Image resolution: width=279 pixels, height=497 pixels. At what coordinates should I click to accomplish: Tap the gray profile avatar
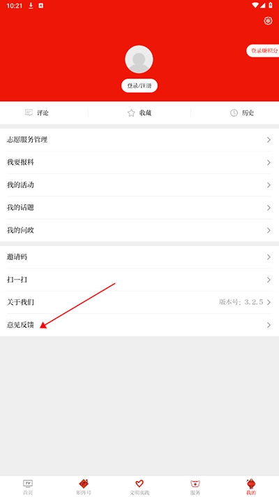point(139,59)
